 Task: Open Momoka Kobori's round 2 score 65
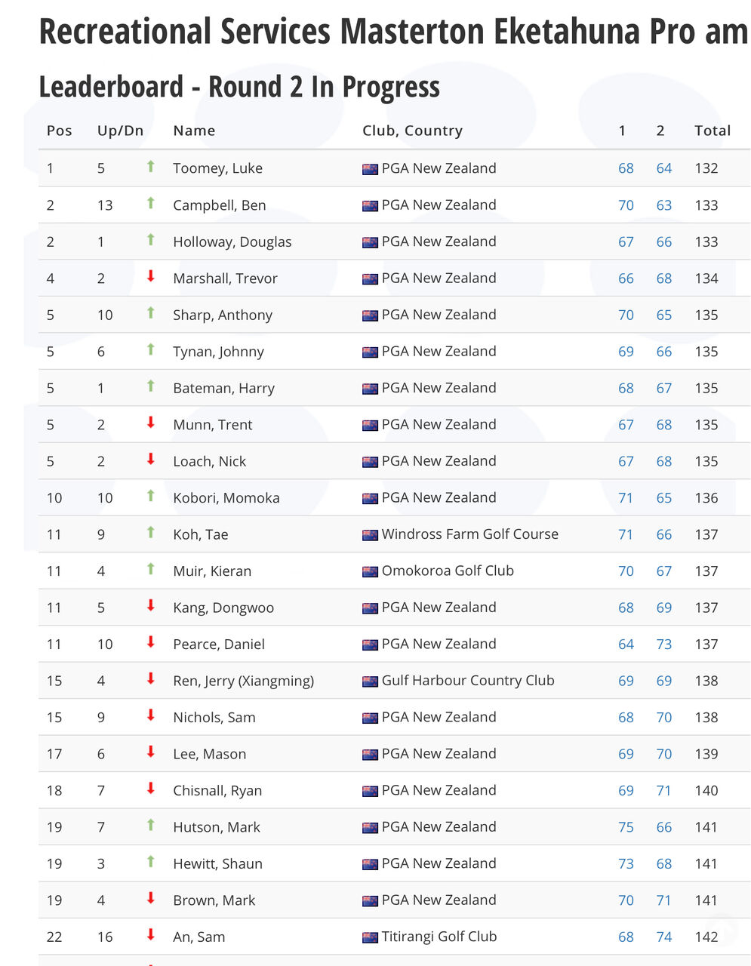664,498
